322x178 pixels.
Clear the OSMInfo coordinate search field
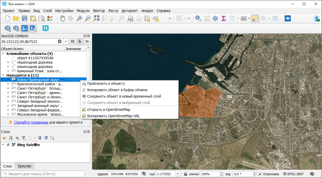tap(60, 41)
